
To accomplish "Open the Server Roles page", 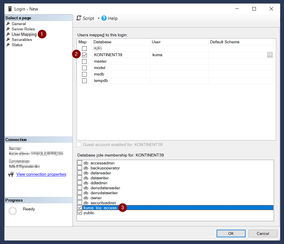I will [23, 29].
